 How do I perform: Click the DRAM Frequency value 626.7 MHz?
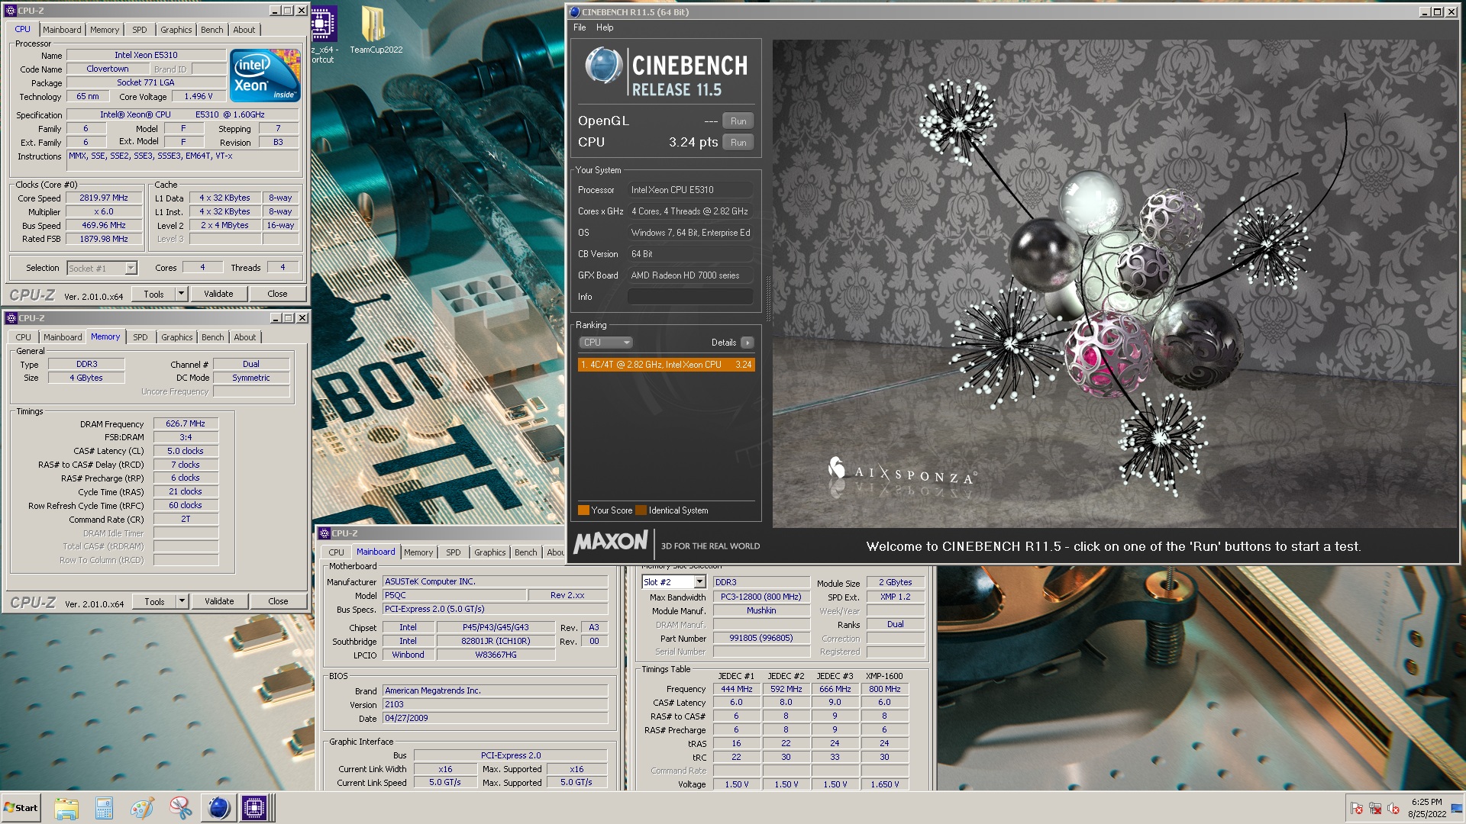tap(186, 423)
